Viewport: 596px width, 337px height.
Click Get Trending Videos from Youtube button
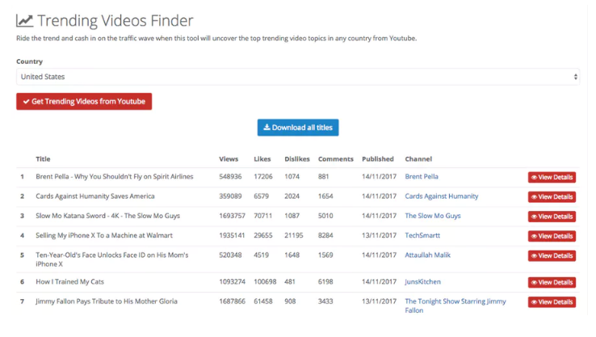click(84, 102)
